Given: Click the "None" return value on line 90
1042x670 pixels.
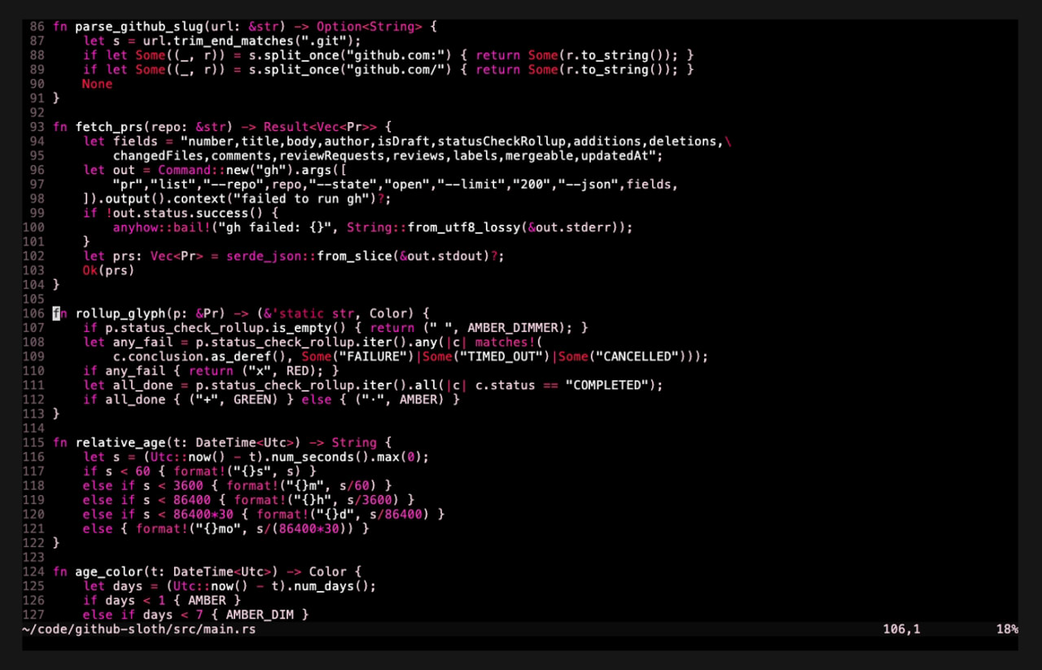Looking at the screenshot, I should [x=97, y=84].
